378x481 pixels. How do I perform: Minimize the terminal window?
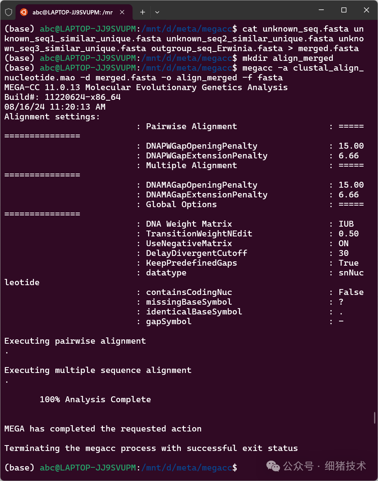coord(321,10)
